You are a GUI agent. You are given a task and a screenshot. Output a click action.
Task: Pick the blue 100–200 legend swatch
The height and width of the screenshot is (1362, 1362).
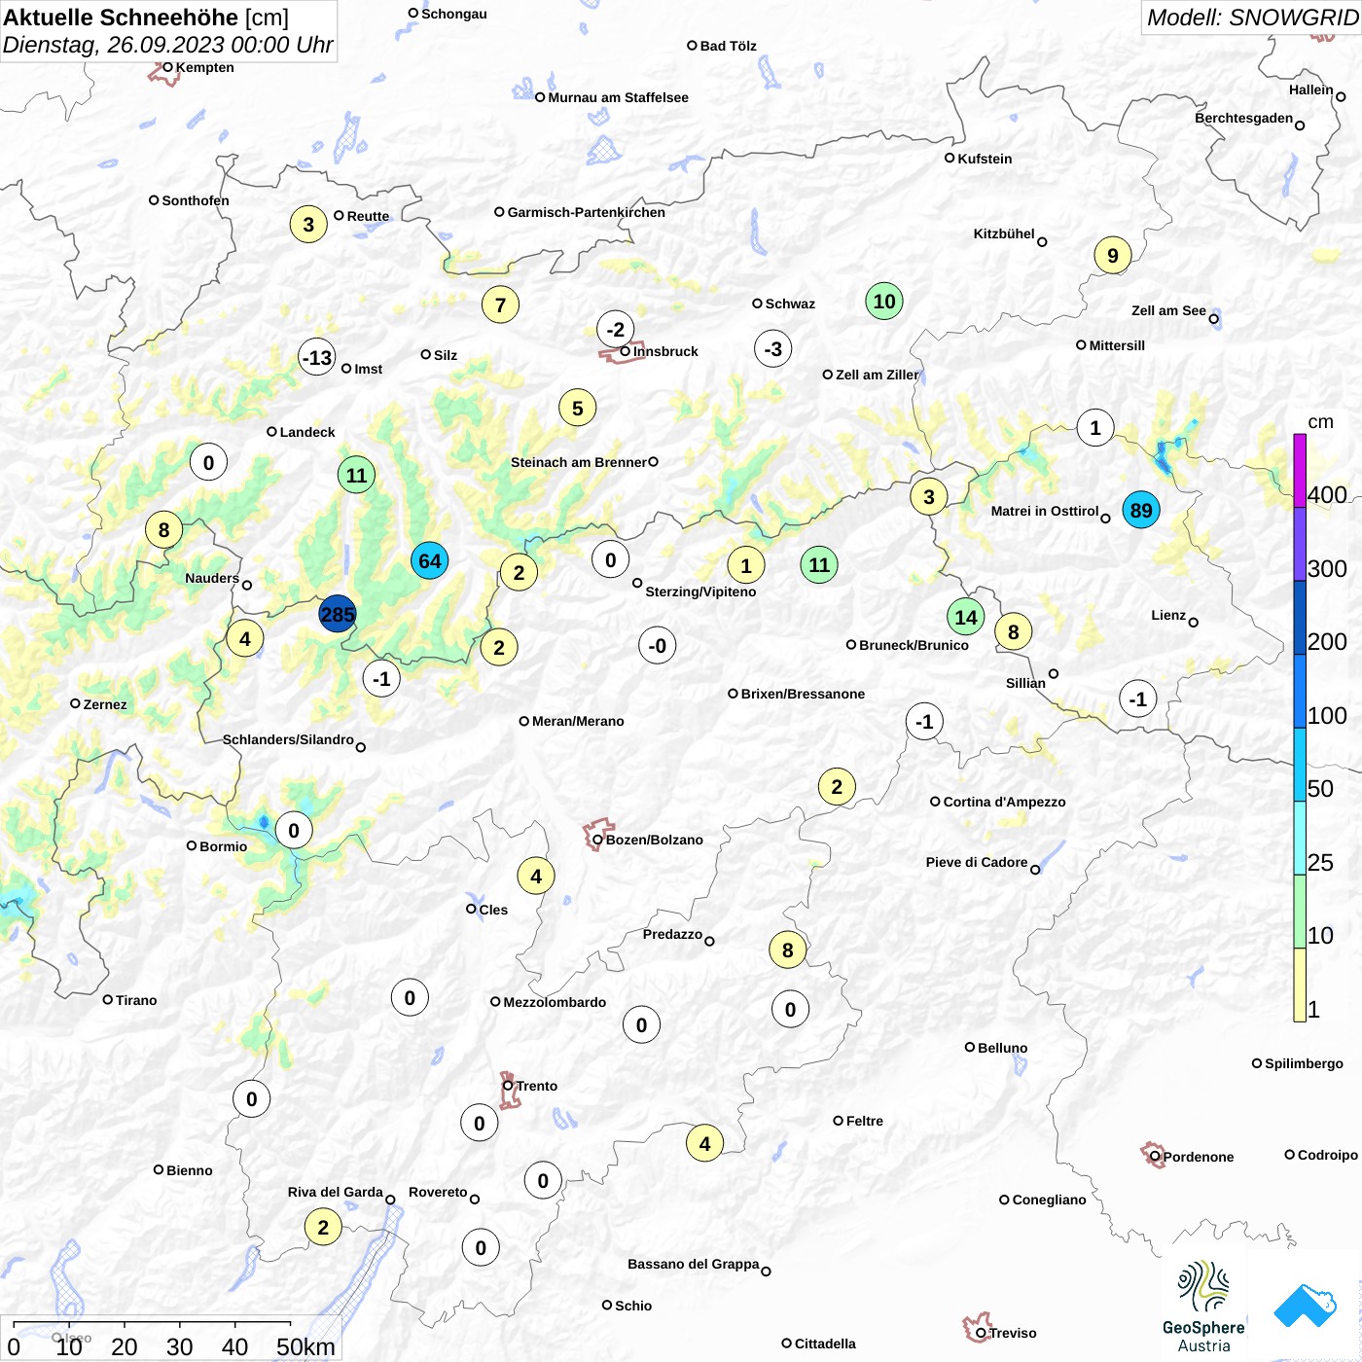[1300, 691]
